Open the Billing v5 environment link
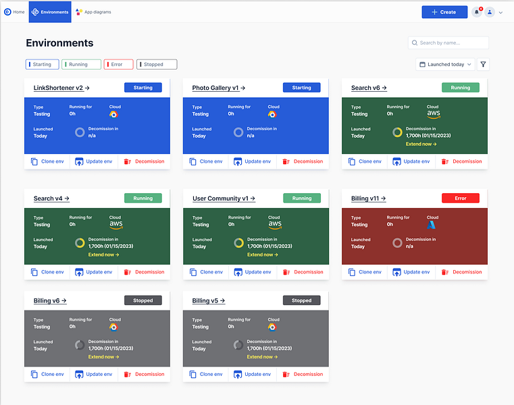The image size is (514, 405). 209,300
